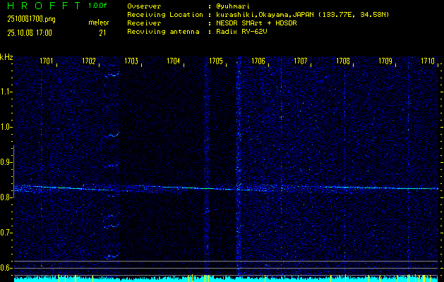Viewport: 444px width, 282px height.
Task: Click the 1701 time marker
Action: coord(47,61)
